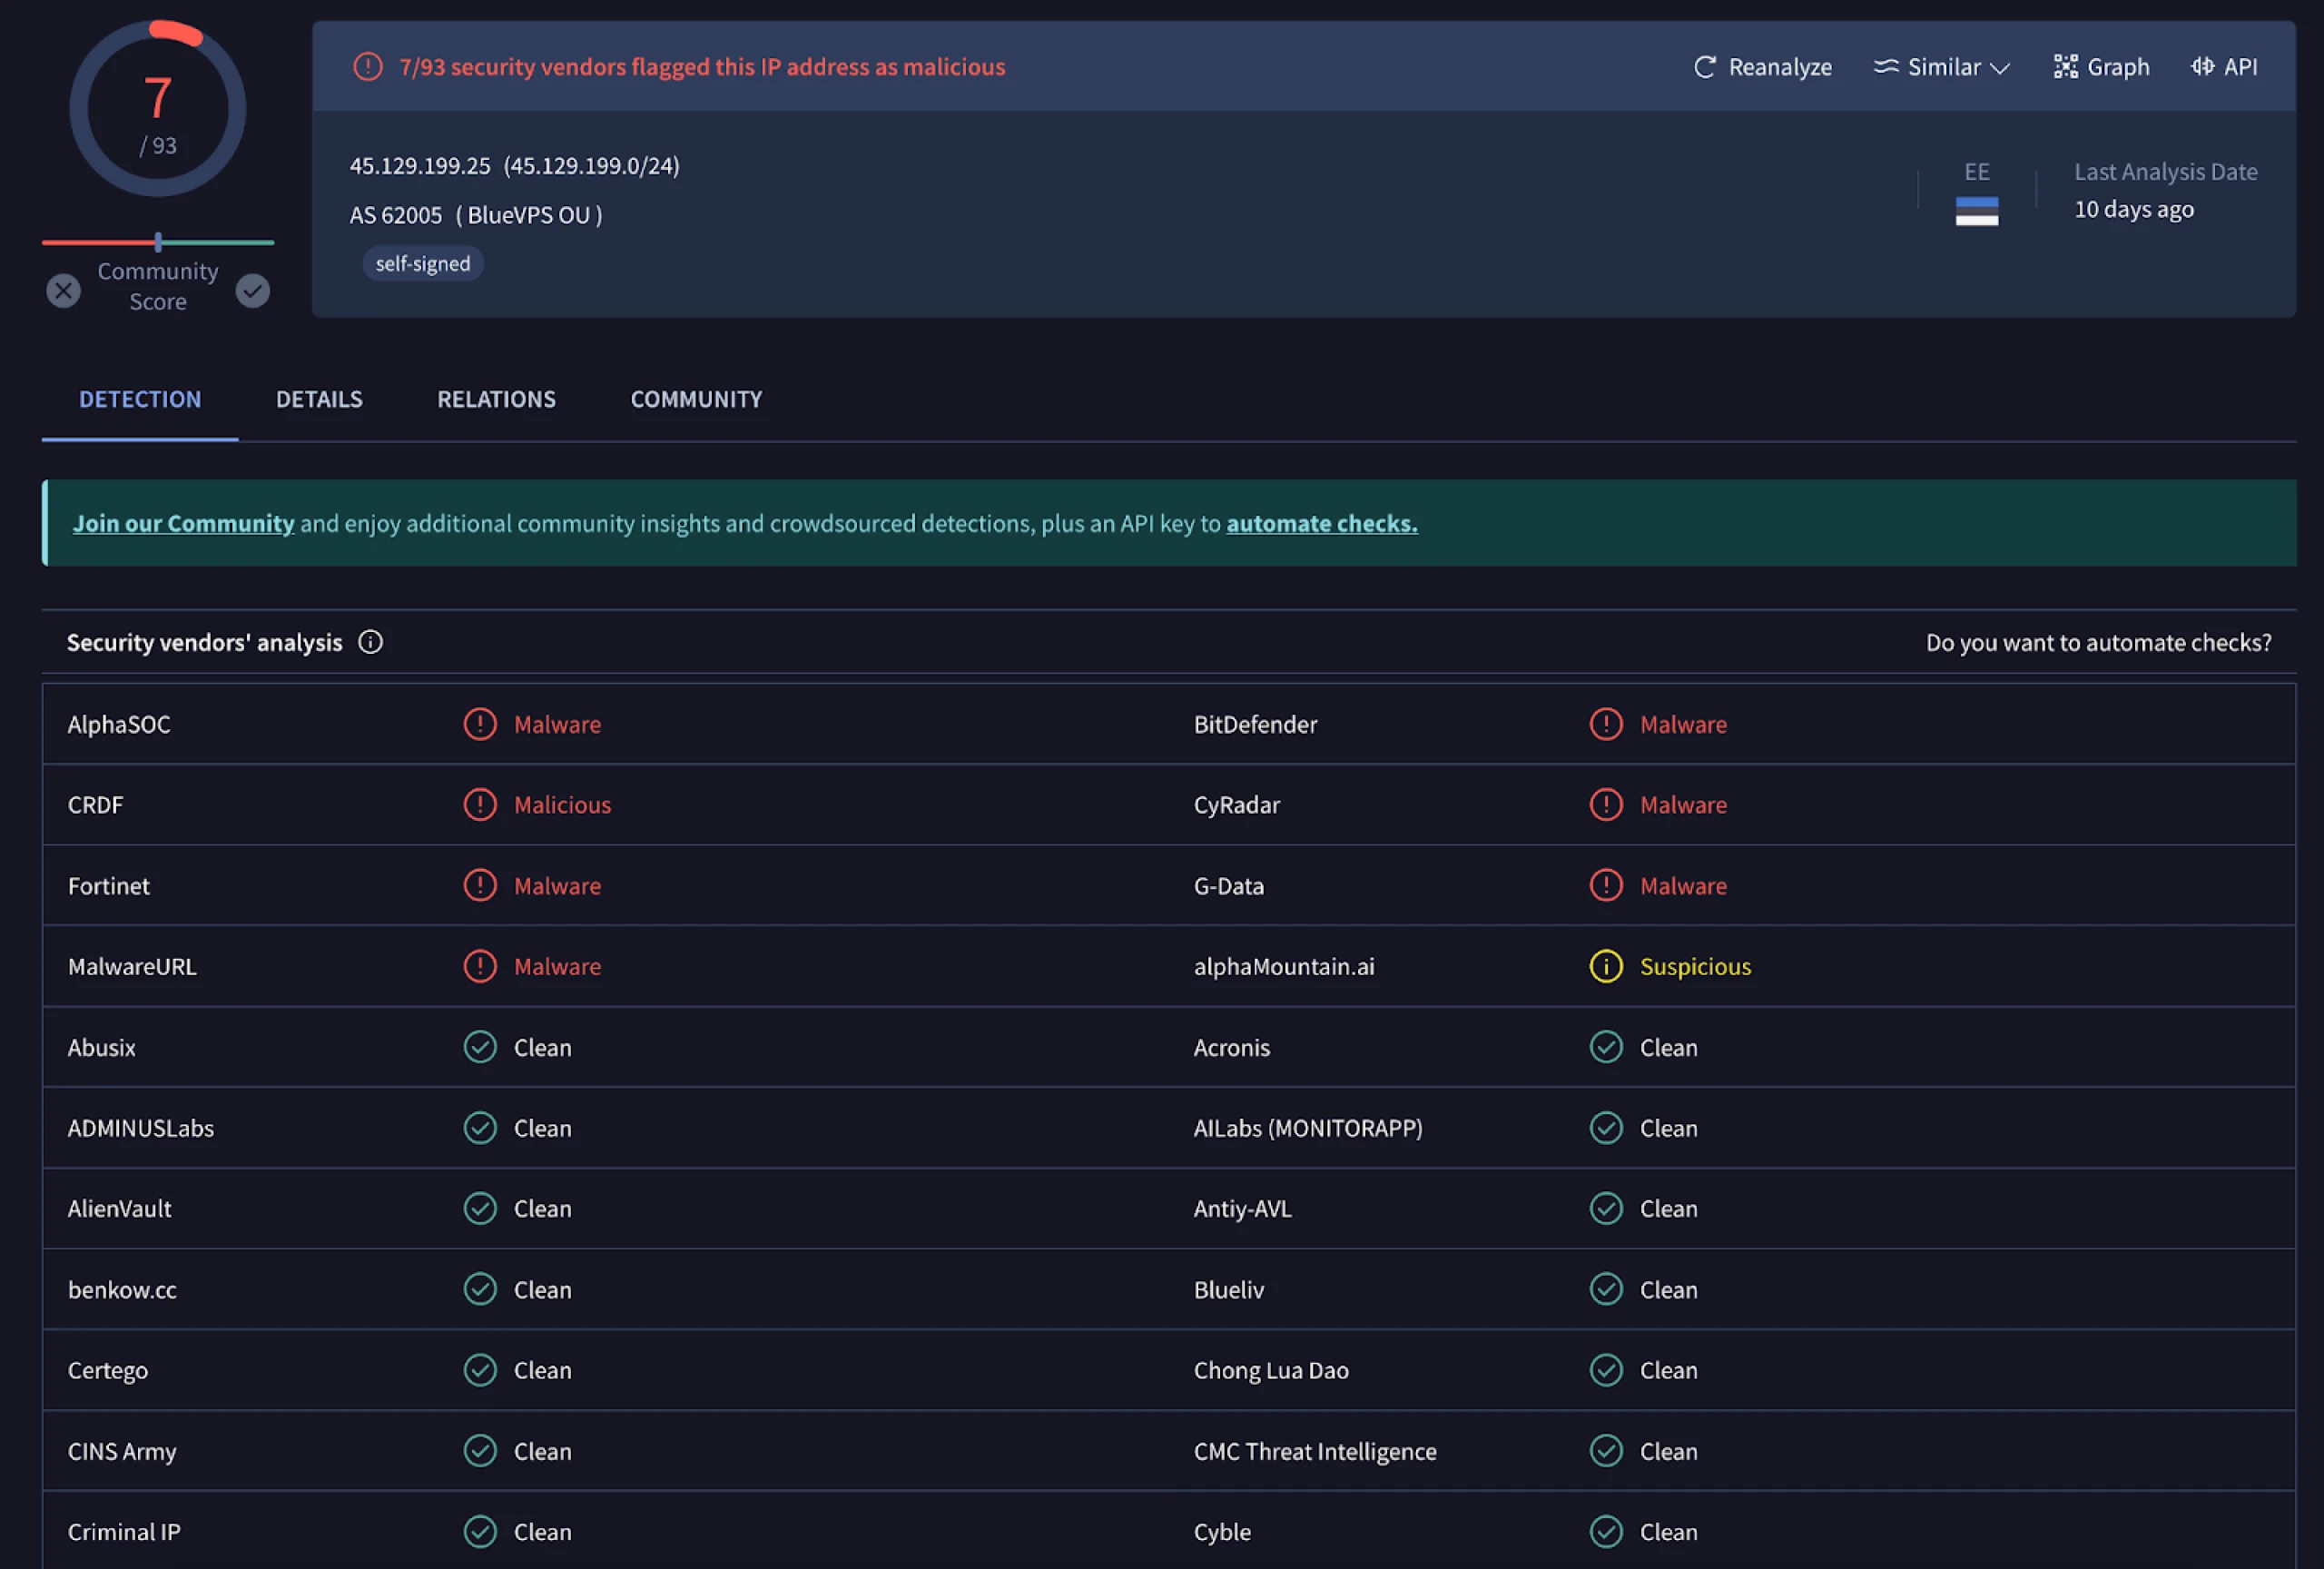Switch to the DETECTION tab
Image resolution: width=2324 pixels, height=1569 pixels.
click(140, 399)
